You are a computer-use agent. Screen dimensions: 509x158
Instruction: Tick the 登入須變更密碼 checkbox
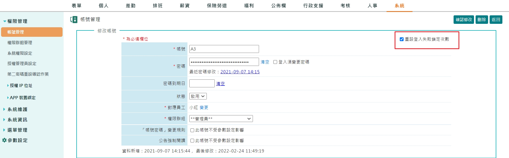(x=275, y=62)
